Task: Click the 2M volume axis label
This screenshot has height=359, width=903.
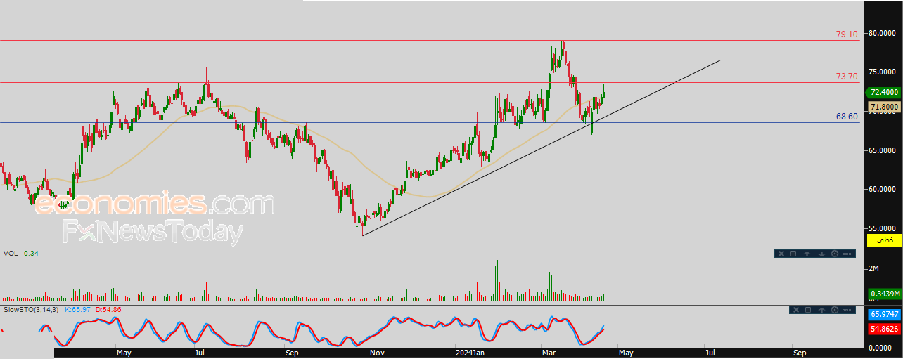Action: (873, 268)
